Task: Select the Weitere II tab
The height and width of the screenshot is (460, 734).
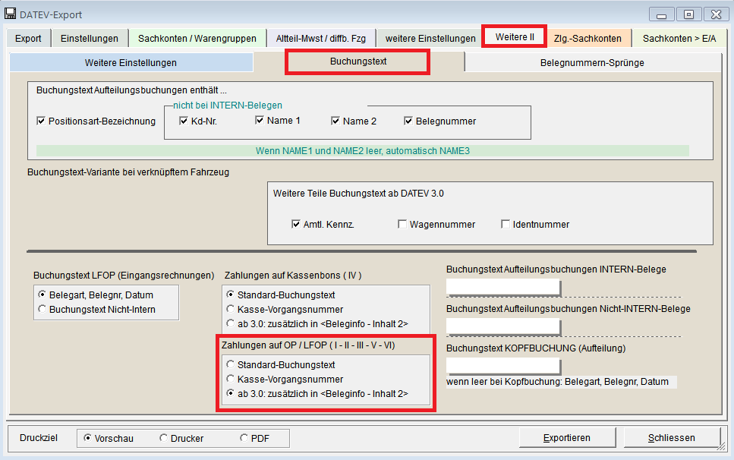Action: [x=515, y=37]
